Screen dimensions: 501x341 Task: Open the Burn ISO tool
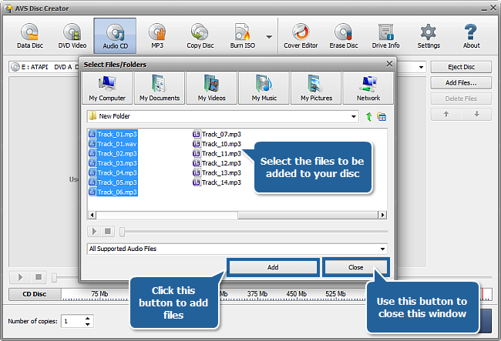tap(243, 35)
